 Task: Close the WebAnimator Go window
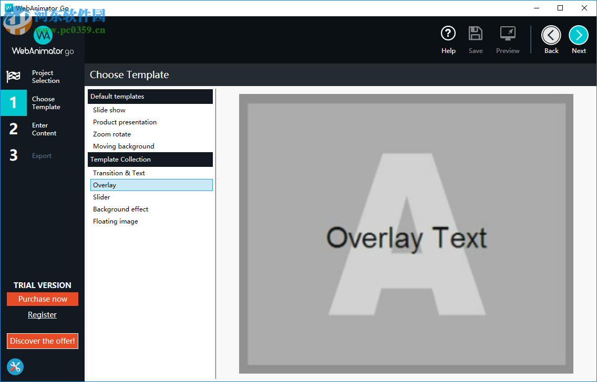pyautogui.click(x=584, y=8)
